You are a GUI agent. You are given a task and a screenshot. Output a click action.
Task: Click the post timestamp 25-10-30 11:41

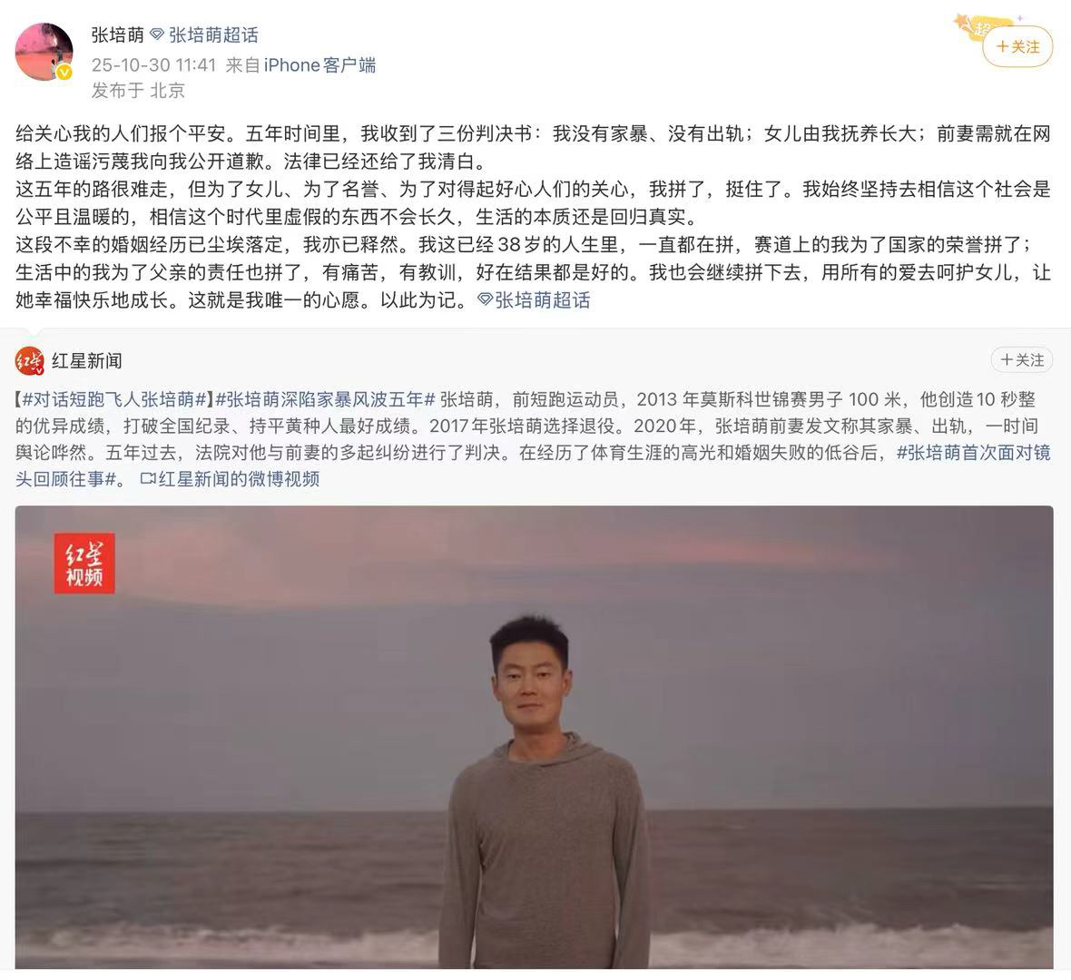pyautogui.click(x=153, y=64)
